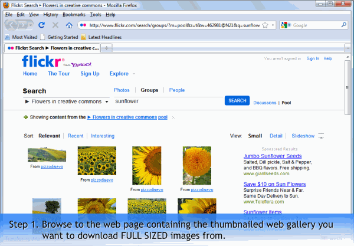Open the Flowers in creative commons dropdown
The width and height of the screenshot is (354, 246).
point(66,101)
